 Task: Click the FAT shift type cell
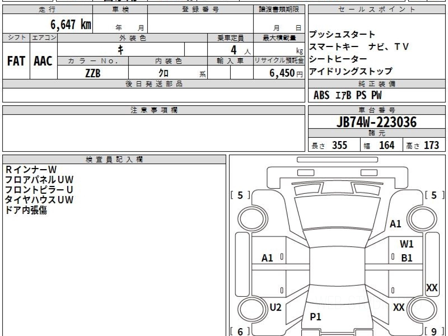(x=16, y=61)
